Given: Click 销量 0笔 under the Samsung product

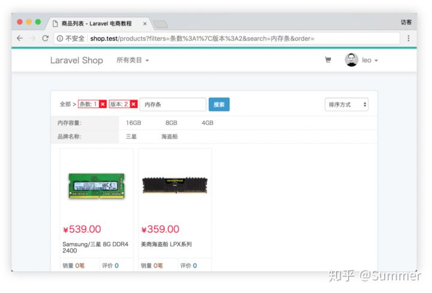Looking at the screenshot, I should click(x=73, y=265).
